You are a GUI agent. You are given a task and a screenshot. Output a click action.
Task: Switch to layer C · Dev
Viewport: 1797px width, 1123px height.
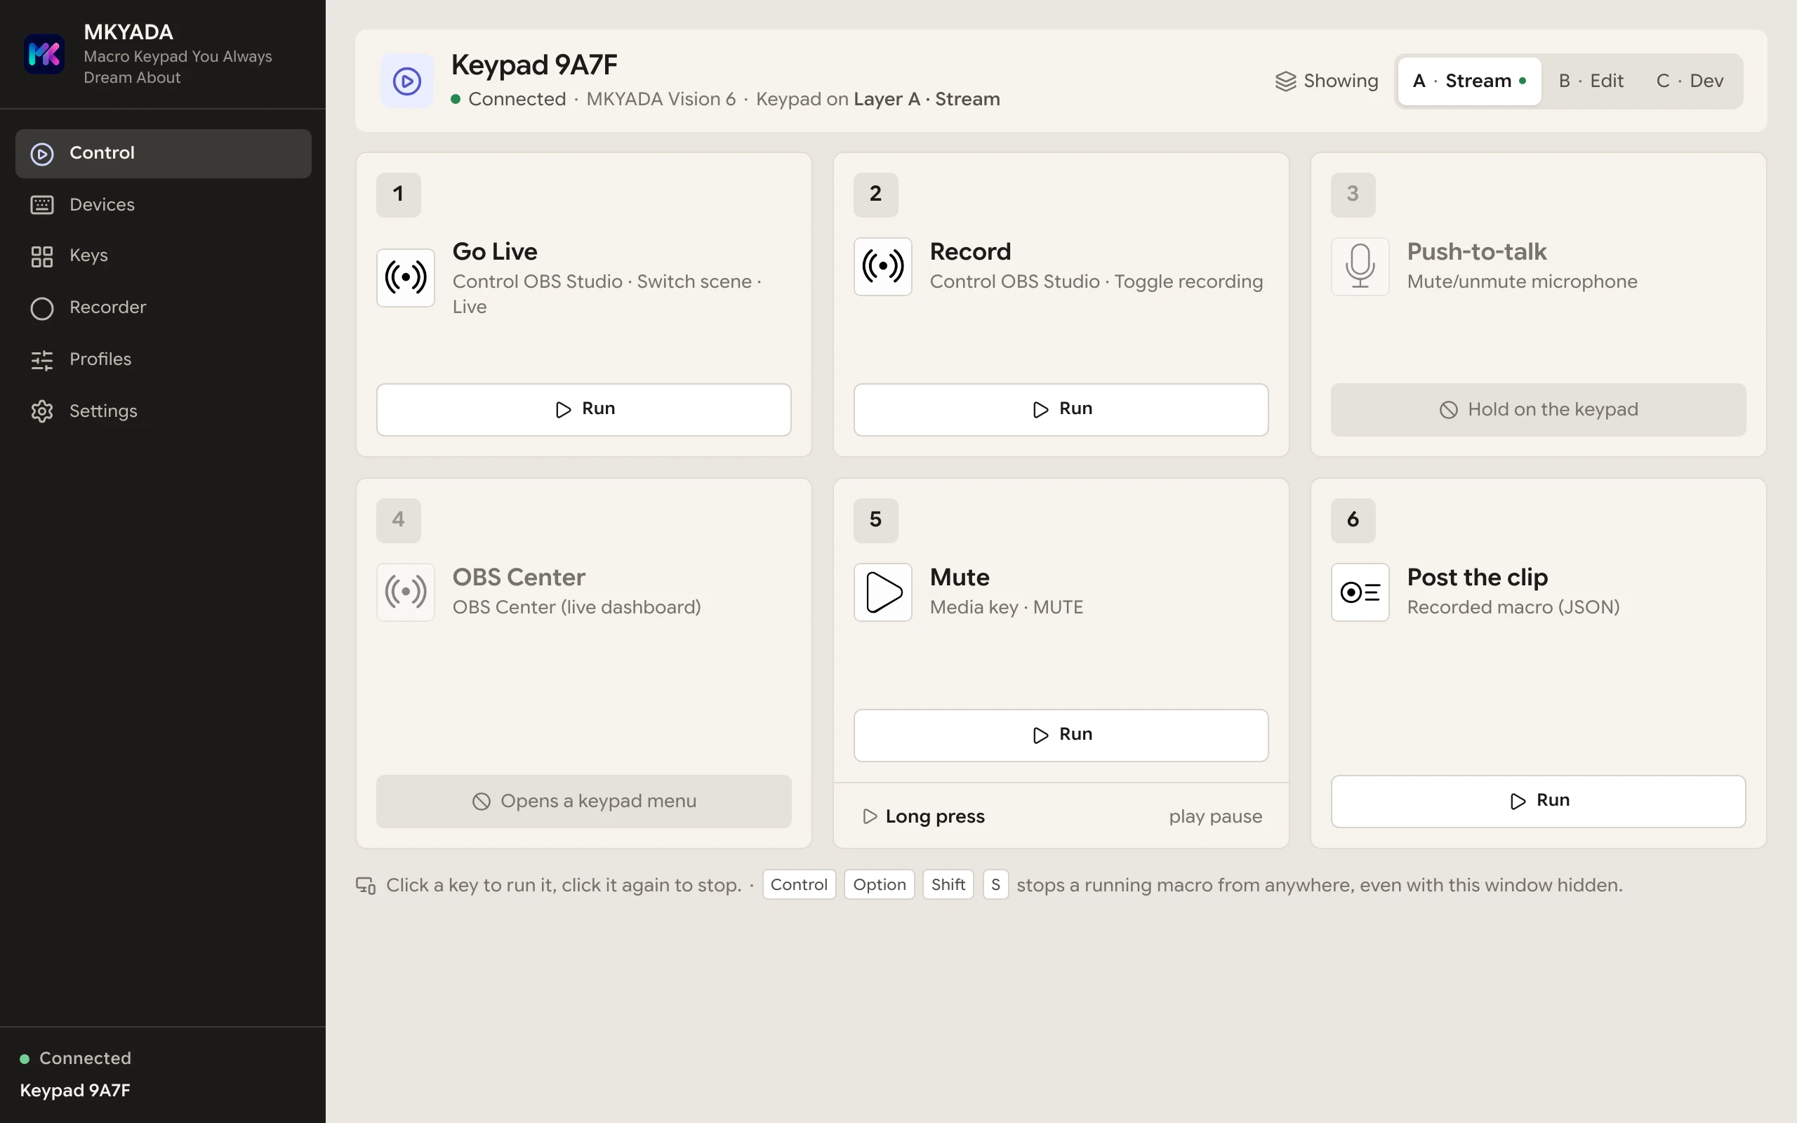pyautogui.click(x=1690, y=81)
